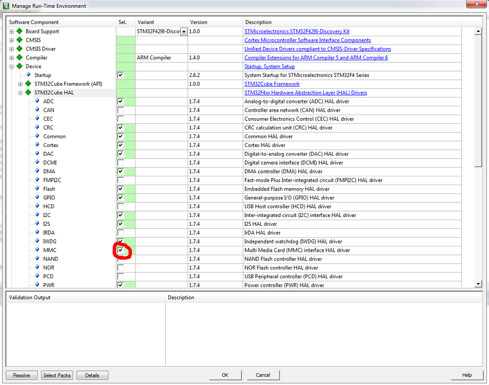Click the HCD blue component icon

[37, 206]
